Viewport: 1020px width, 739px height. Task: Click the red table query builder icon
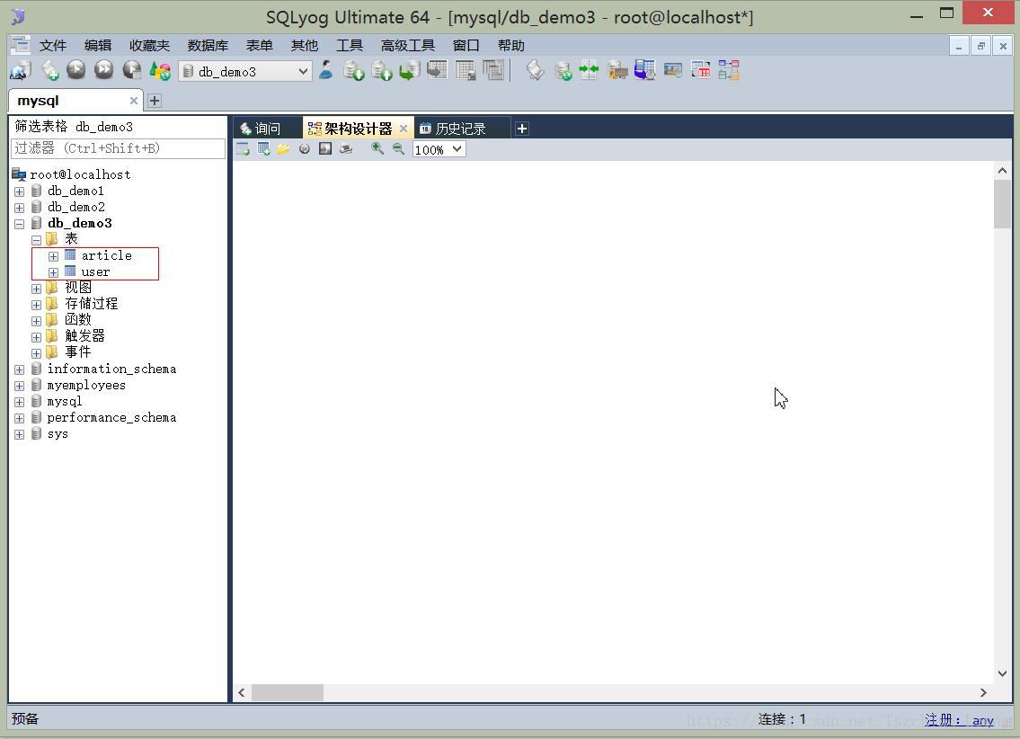click(701, 70)
